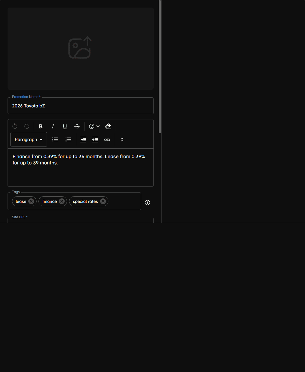Click the redo icon in editor toolbar
Image resolution: width=305 pixels, height=372 pixels.
27,126
